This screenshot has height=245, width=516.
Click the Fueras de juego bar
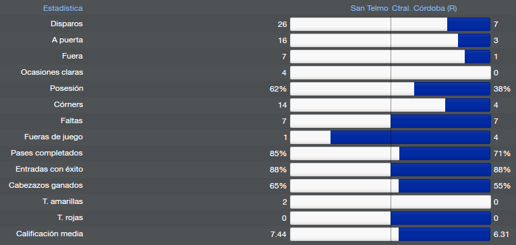[x=391, y=137]
